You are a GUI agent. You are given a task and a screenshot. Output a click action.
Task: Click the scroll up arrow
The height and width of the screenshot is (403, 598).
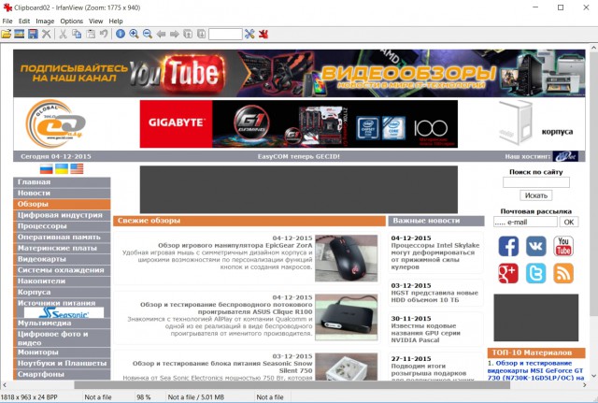click(594, 48)
